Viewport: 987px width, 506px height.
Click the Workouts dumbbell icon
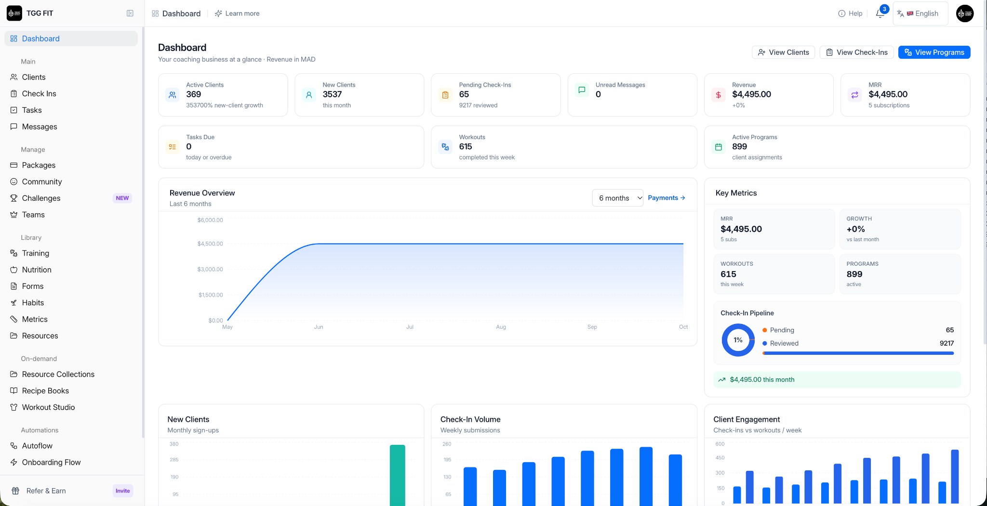pyautogui.click(x=445, y=147)
